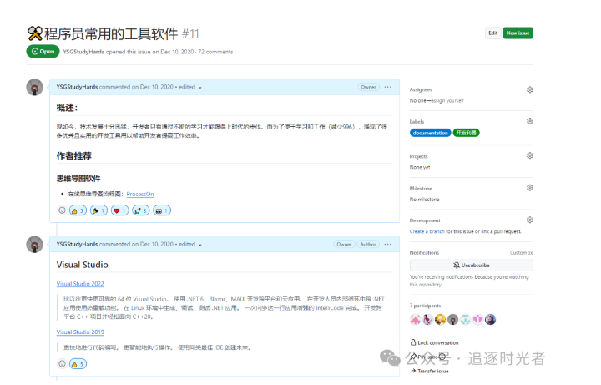Viewport: 601px width, 385px height.
Task: Toggle thumbs-up reaction on first comment
Action: tap(78, 210)
